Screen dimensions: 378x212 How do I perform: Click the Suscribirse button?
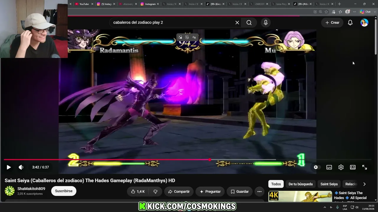point(64,191)
